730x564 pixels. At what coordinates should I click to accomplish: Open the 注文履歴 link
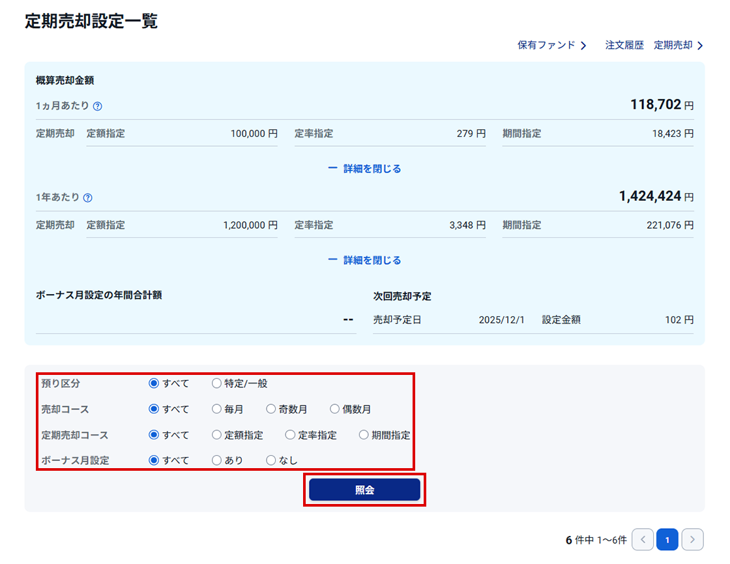pyautogui.click(x=624, y=46)
